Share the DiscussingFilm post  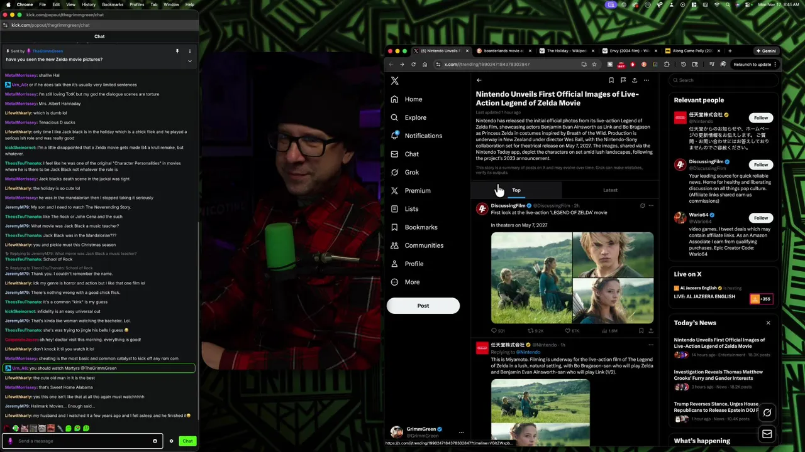point(651,330)
